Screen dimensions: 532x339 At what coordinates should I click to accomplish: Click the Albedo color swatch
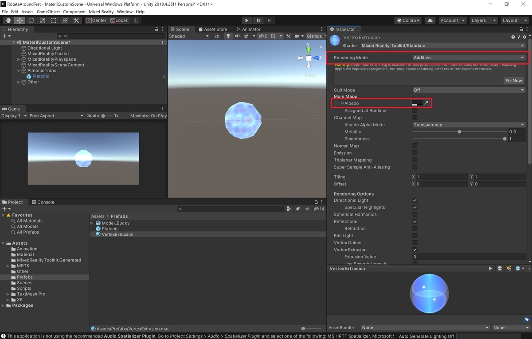(417, 103)
